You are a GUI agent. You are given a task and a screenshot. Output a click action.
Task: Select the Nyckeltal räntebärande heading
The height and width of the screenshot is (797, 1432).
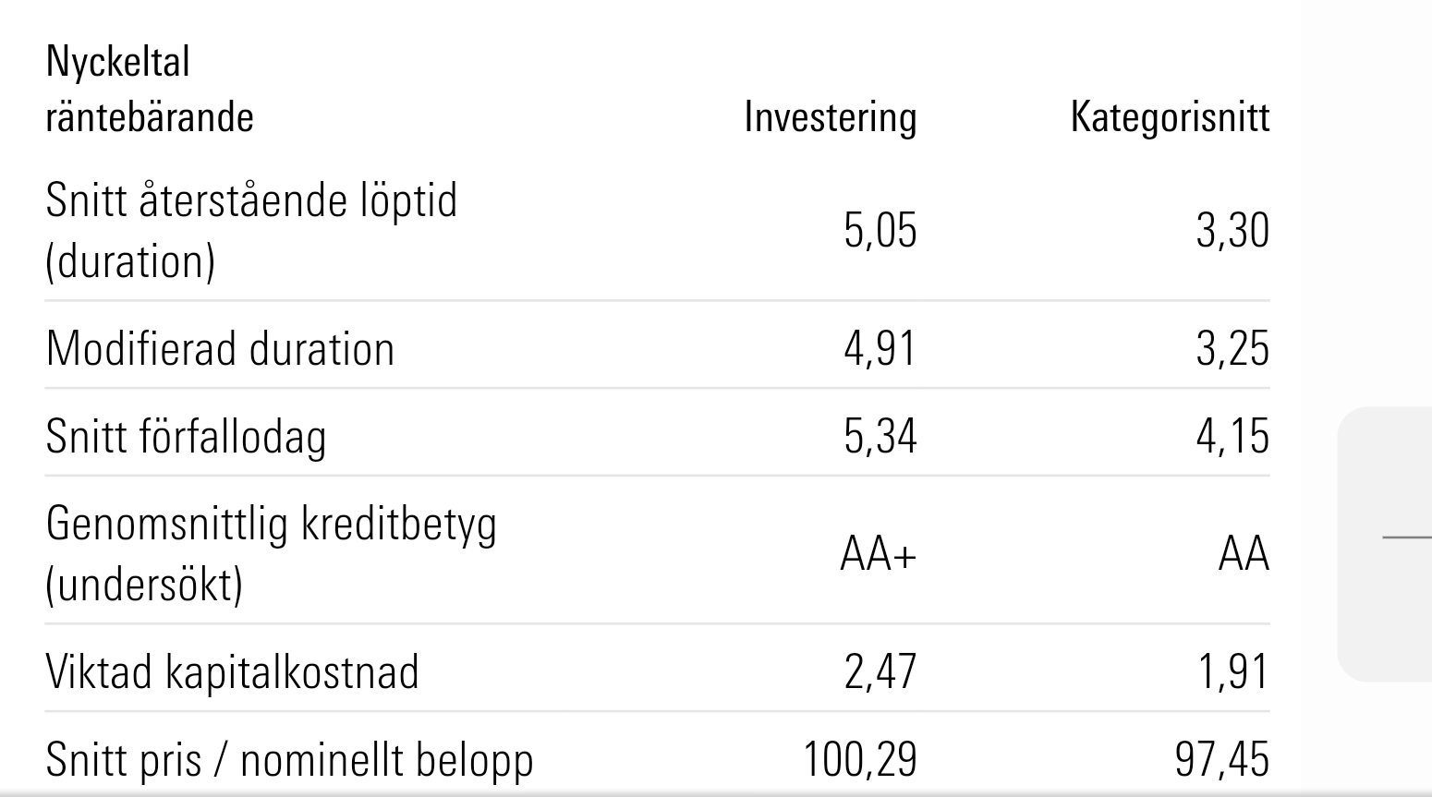[150, 90]
